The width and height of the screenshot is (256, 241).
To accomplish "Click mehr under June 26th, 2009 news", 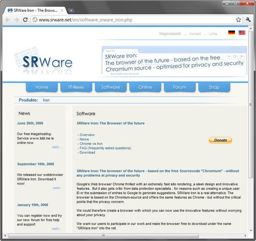I will coord(57,147).
